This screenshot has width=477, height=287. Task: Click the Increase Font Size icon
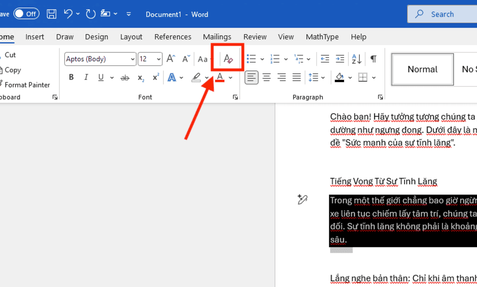171,59
